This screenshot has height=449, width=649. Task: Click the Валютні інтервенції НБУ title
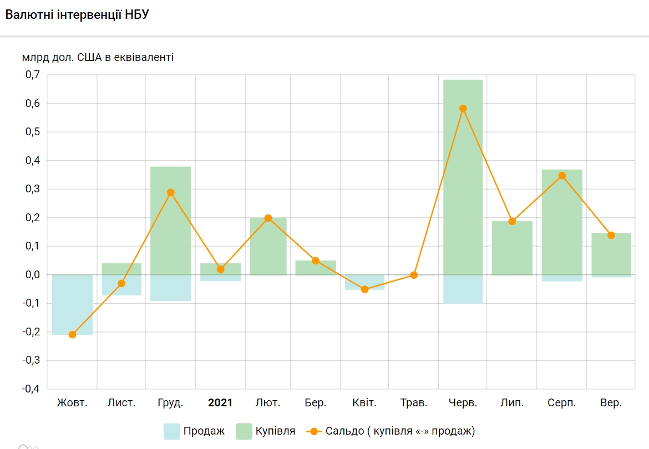(77, 15)
